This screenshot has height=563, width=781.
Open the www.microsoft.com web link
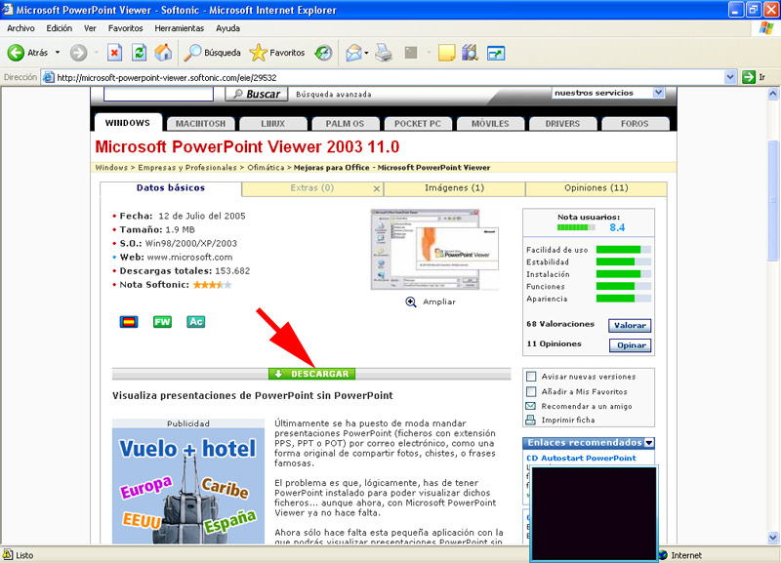[x=189, y=257]
